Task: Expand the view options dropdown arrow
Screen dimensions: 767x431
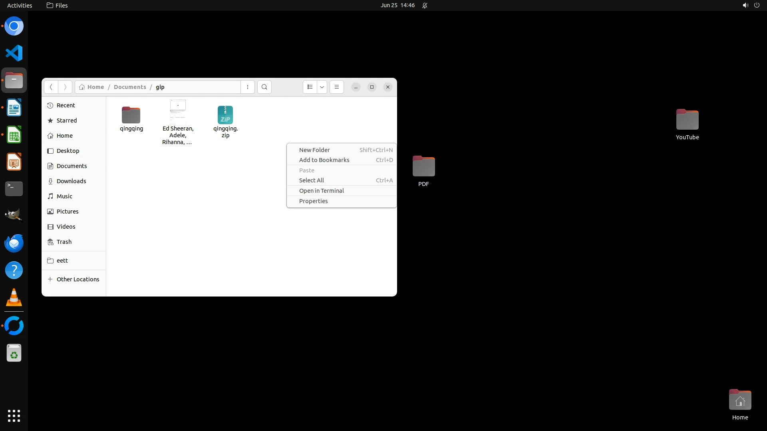Action: pyautogui.click(x=322, y=87)
